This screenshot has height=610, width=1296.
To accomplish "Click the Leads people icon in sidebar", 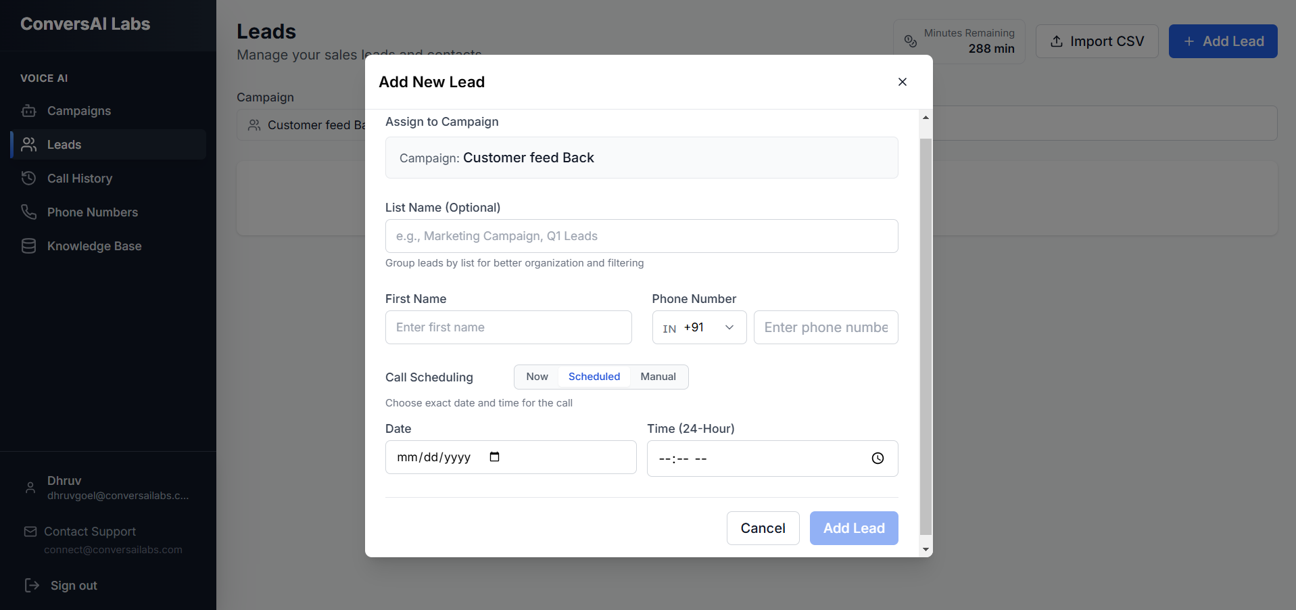I will (x=28, y=144).
